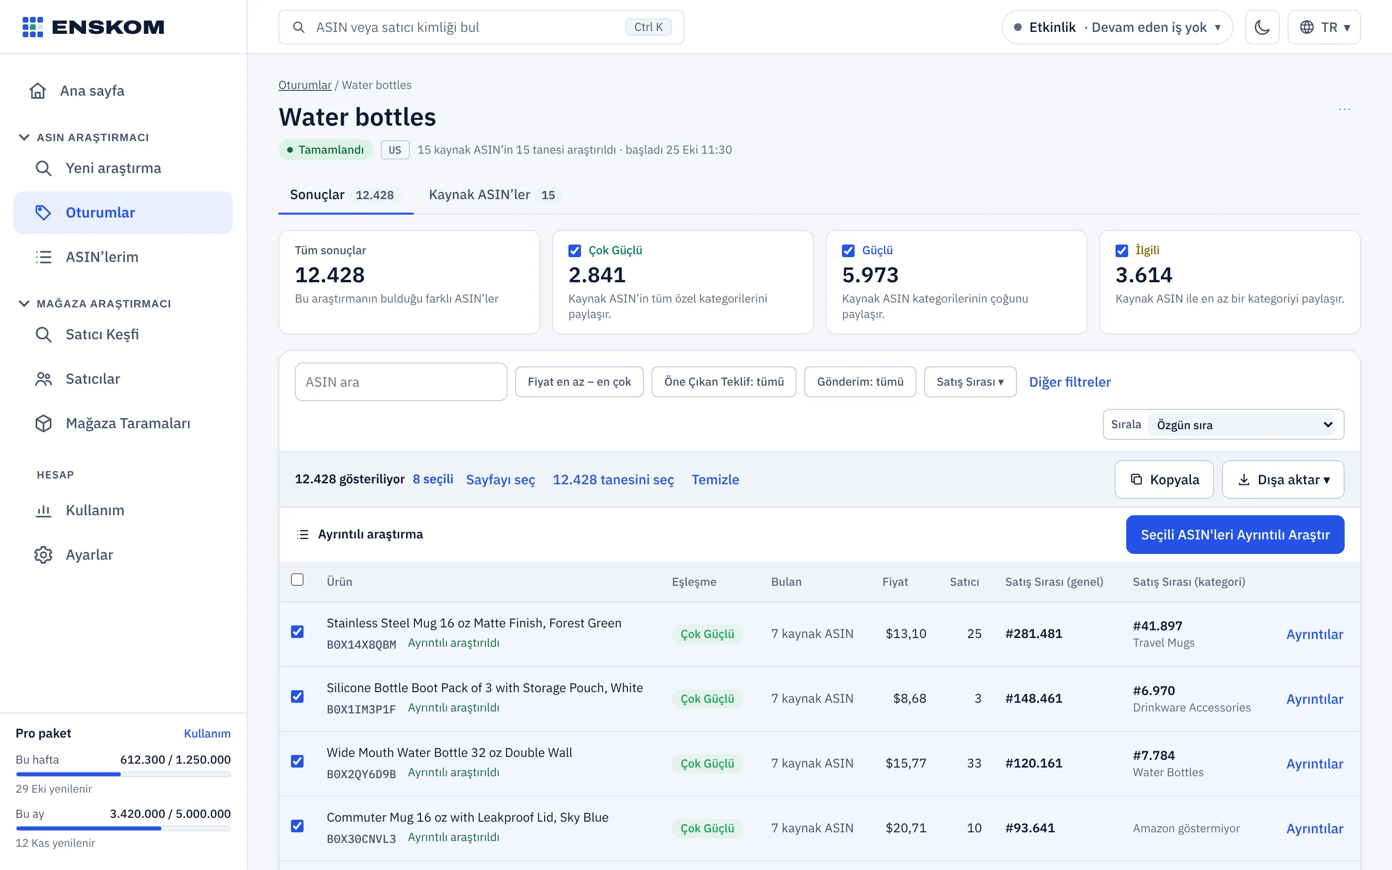Toggle dark mode with moon icon

(1262, 27)
